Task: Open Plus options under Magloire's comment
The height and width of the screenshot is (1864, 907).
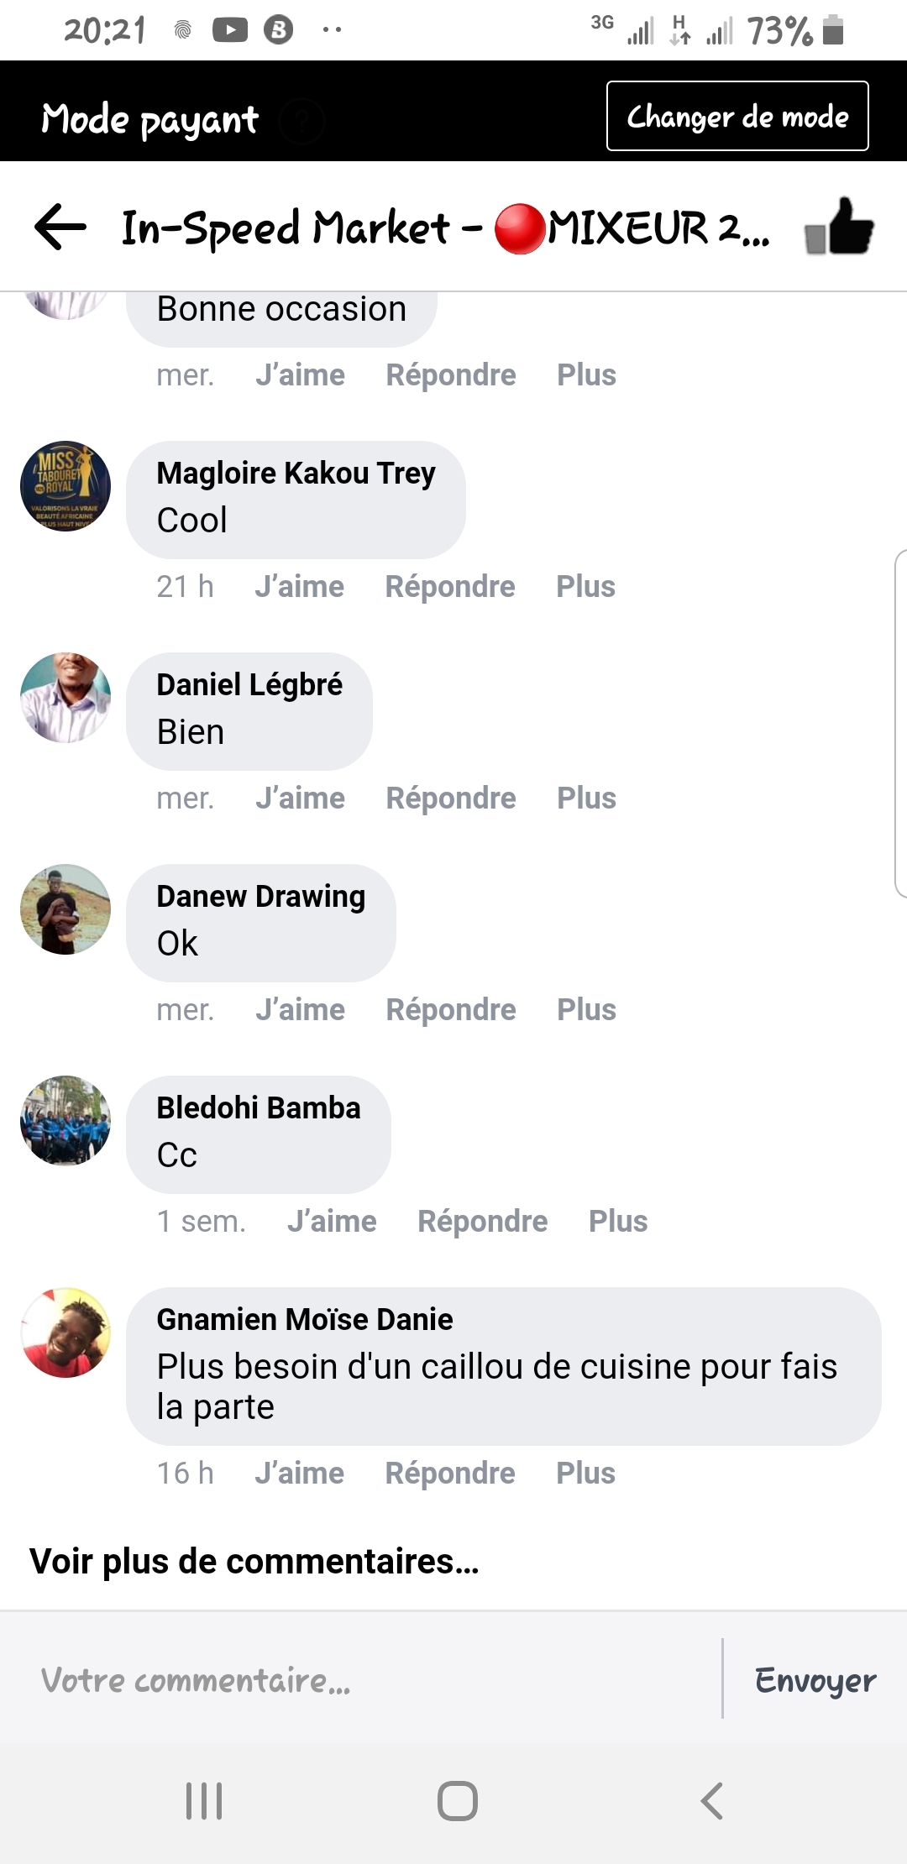Action: [x=585, y=587]
